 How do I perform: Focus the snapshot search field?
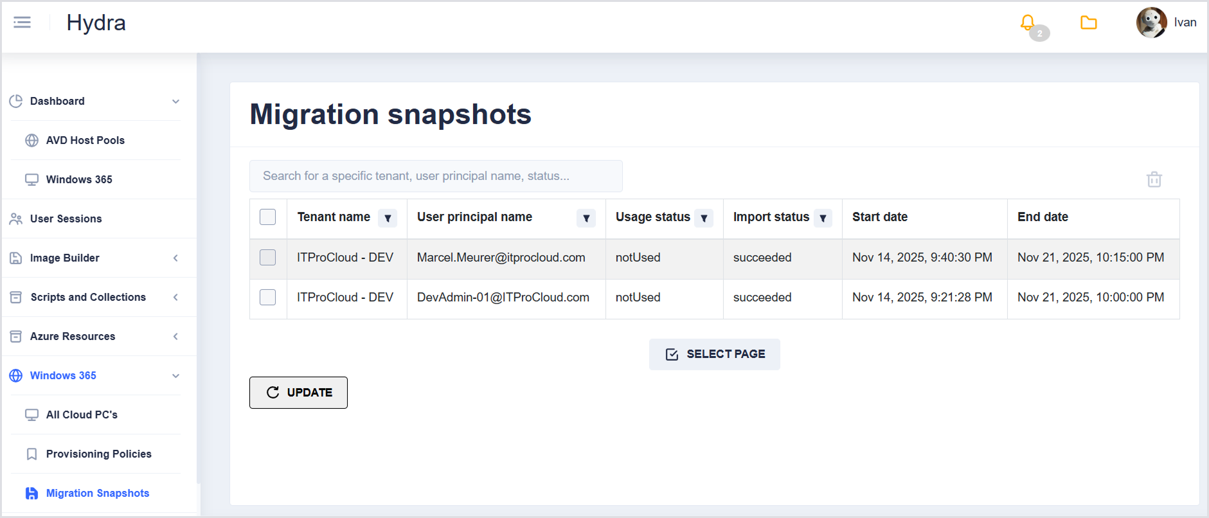pos(436,176)
